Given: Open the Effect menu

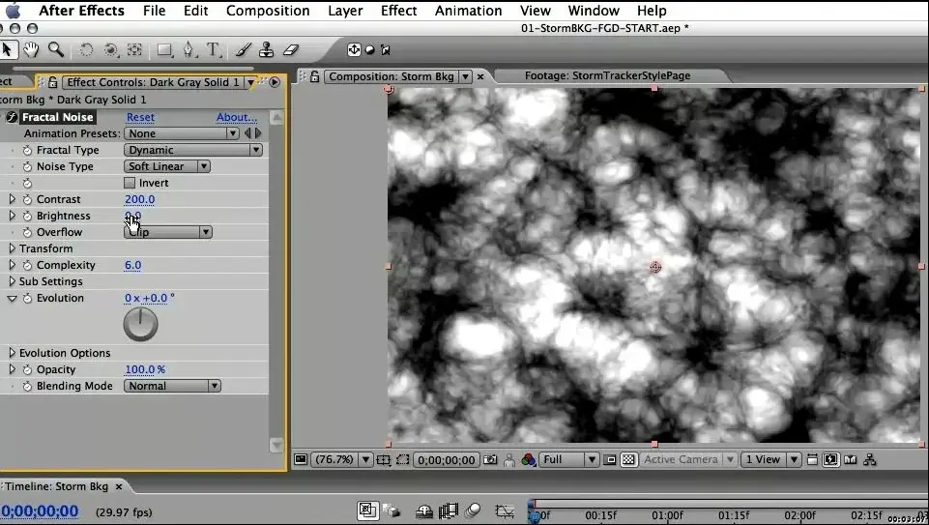Looking at the screenshot, I should [x=398, y=11].
